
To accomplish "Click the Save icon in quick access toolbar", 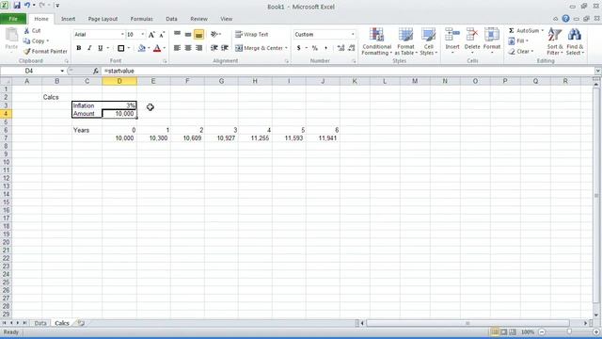I will pos(17,6).
